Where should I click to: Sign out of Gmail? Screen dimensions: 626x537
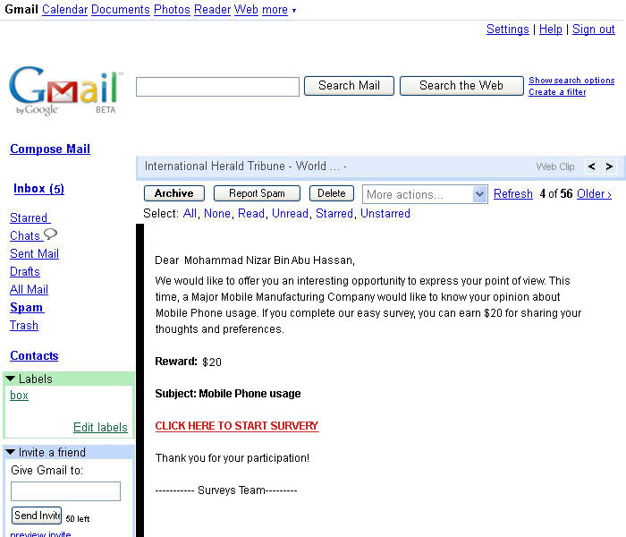click(593, 30)
